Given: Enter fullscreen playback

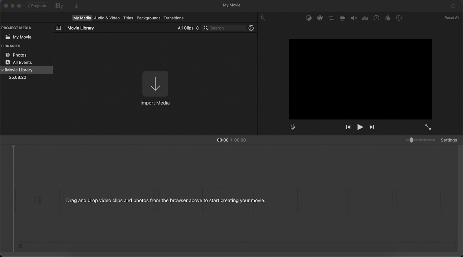Looking at the screenshot, I should [428, 127].
